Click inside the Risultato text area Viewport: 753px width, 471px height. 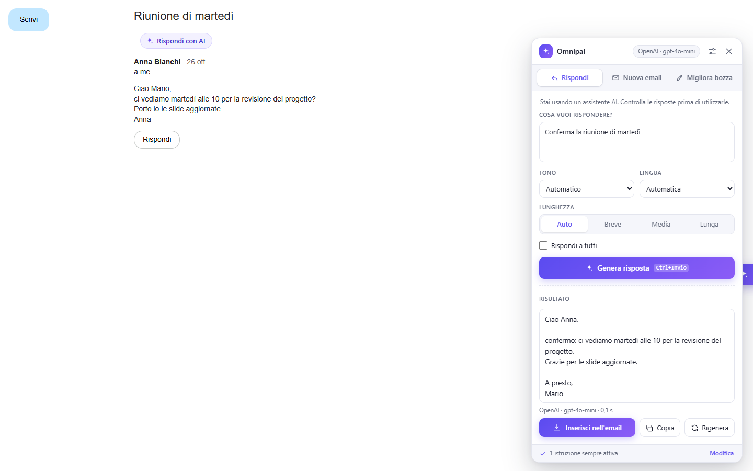click(637, 356)
